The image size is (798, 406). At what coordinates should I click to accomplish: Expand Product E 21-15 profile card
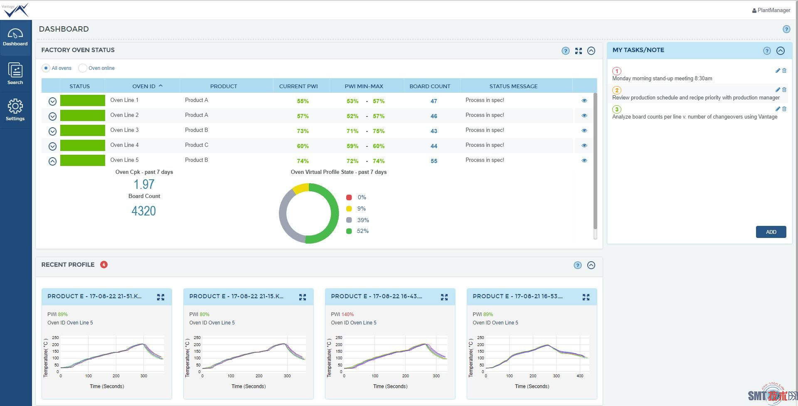point(303,297)
